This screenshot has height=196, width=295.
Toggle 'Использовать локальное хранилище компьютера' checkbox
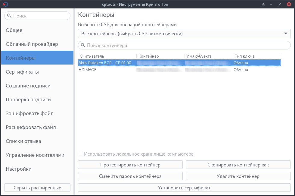81,154
